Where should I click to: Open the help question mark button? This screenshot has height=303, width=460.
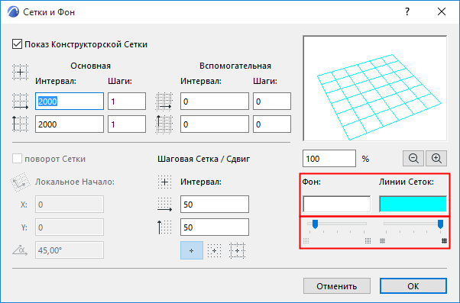pyautogui.click(x=407, y=11)
